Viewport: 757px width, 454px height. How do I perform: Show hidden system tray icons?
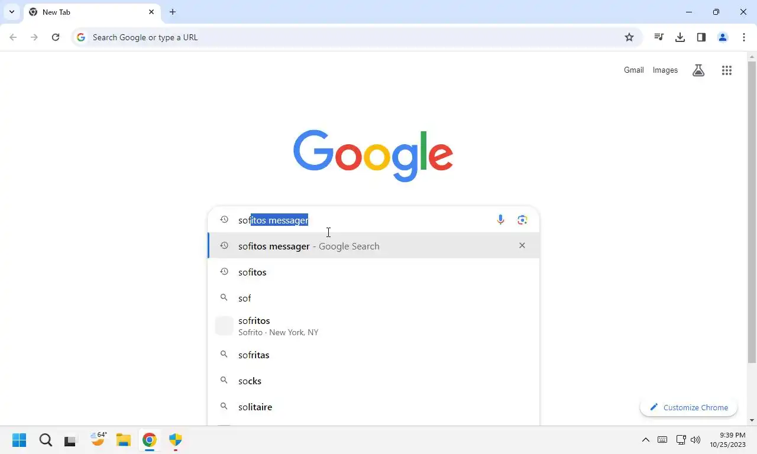[646, 440]
